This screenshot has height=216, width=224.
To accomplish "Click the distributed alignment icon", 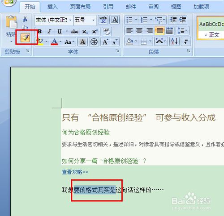I will 170,31.
